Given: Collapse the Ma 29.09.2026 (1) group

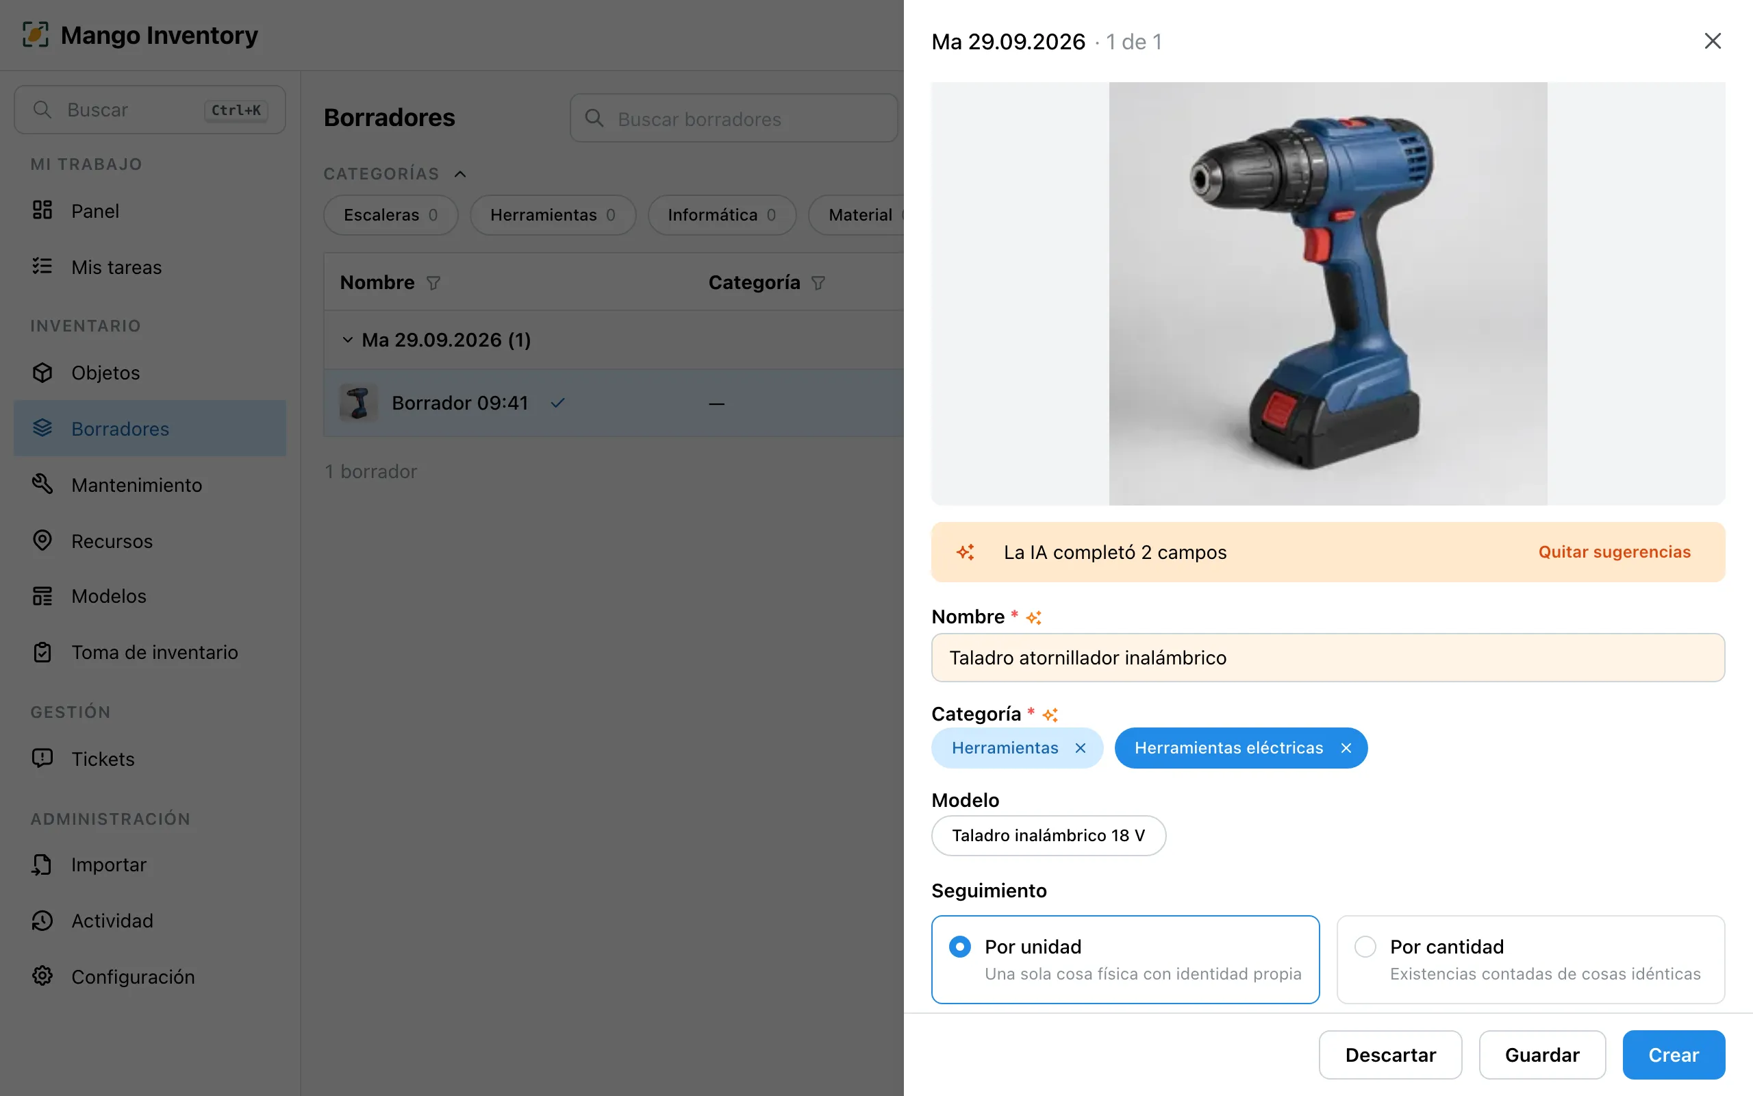Looking at the screenshot, I should point(348,339).
